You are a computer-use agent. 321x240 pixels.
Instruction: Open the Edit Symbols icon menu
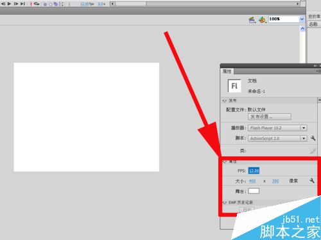point(263,20)
